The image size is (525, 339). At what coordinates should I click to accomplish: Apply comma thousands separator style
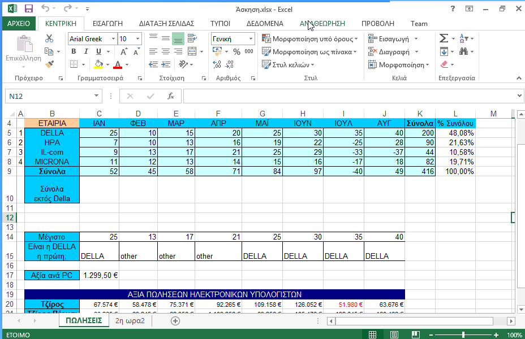pos(249,51)
